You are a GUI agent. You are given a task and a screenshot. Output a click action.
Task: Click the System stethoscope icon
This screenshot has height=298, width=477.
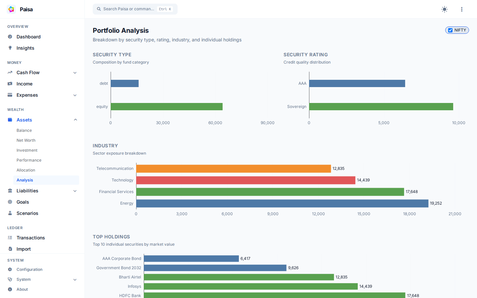pyautogui.click(x=10, y=279)
